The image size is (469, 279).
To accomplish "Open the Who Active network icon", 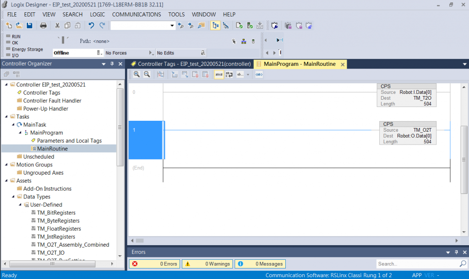I will point(244,41).
